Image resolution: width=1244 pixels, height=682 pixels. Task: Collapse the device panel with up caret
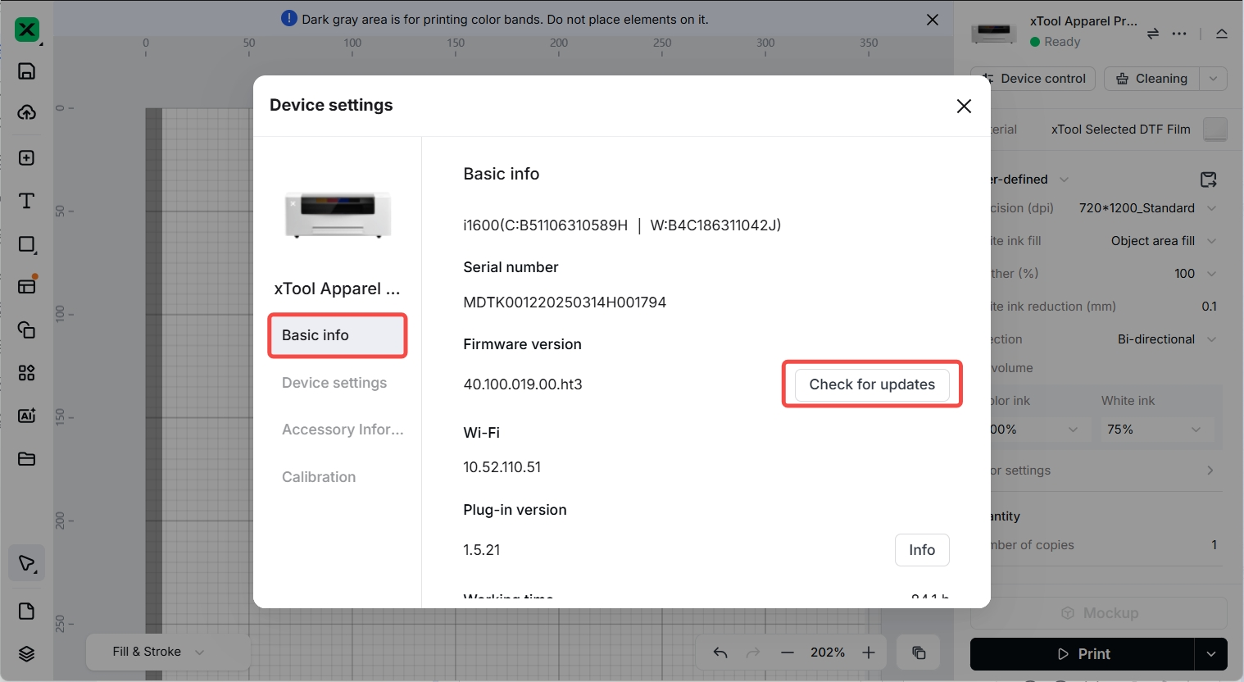pos(1222,34)
